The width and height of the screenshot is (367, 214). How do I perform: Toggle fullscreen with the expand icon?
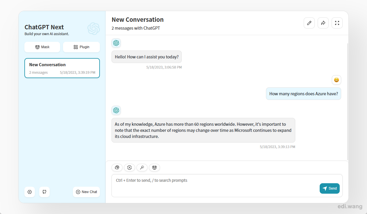coord(337,23)
